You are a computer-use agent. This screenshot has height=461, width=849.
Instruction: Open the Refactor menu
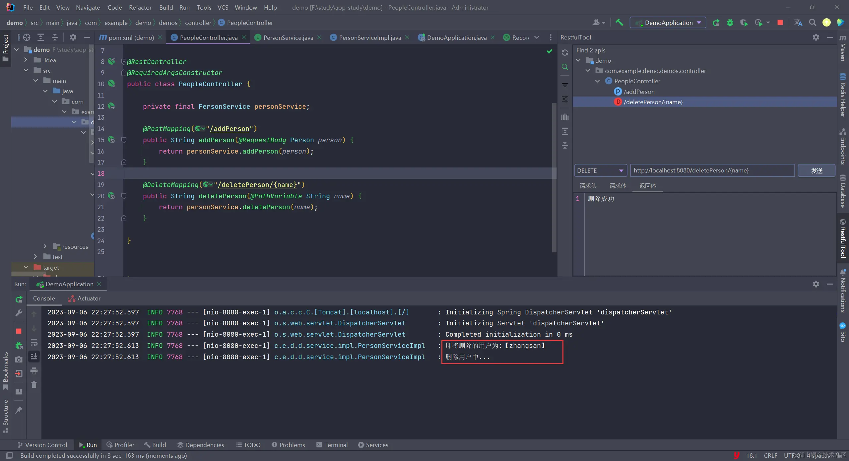140,7
